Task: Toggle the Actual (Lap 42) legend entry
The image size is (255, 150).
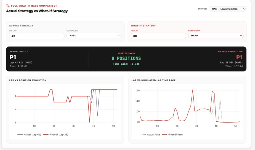Action: 29,135
